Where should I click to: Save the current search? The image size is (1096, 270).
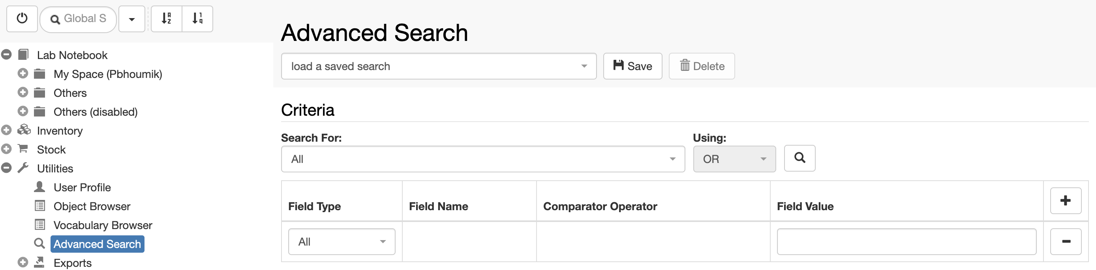click(x=632, y=66)
